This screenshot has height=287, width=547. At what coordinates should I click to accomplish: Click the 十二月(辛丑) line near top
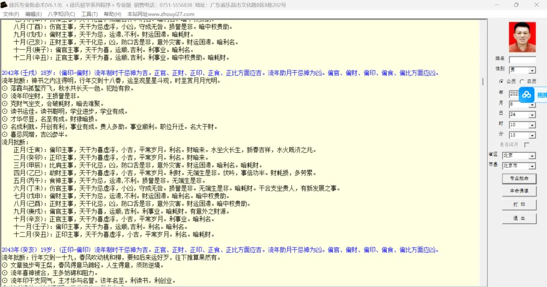(122, 58)
